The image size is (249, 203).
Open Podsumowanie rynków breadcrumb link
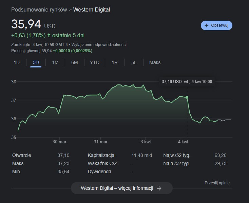39,9
